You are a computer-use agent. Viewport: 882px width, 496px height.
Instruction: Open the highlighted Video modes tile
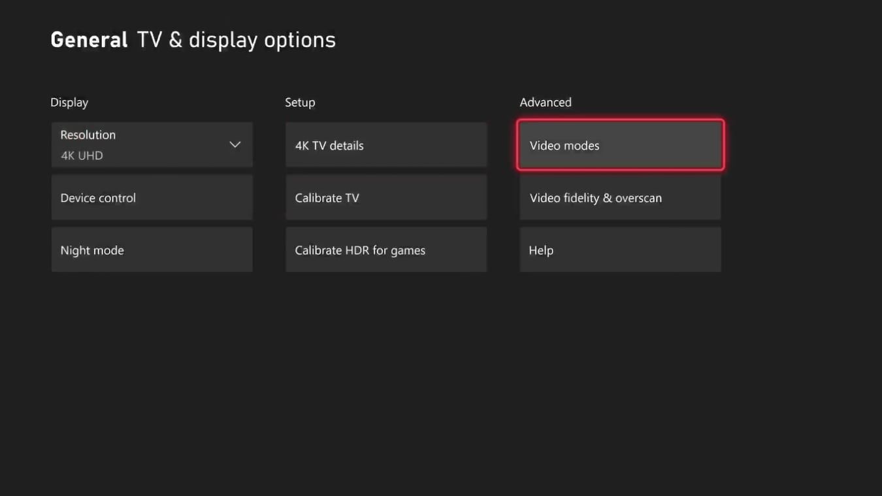tap(620, 145)
